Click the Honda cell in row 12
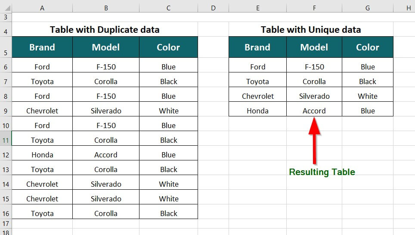Image resolution: width=415 pixels, height=235 pixels. pos(42,155)
